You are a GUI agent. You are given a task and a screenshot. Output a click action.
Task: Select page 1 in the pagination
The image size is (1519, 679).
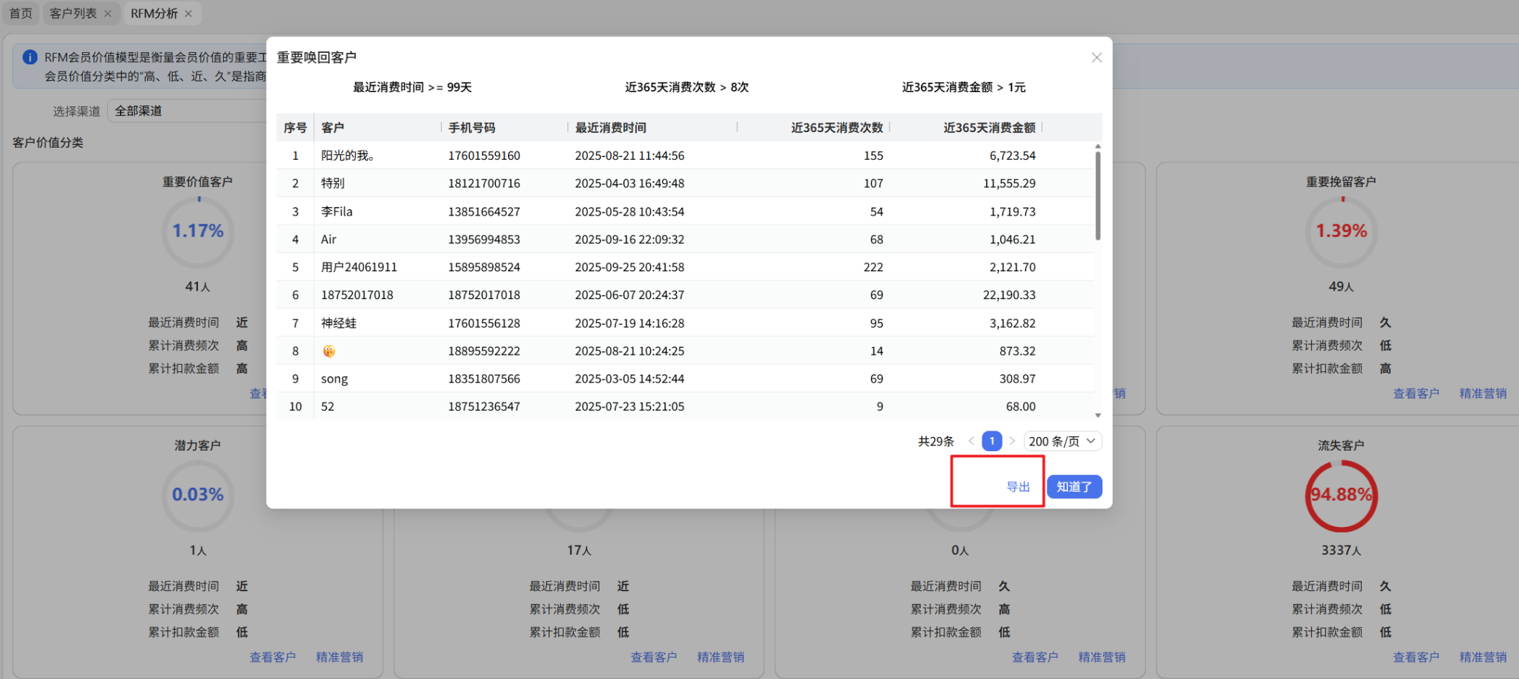pos(992,441)
